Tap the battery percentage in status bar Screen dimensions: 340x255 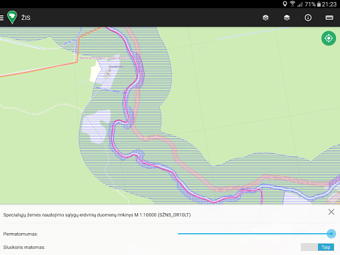pos(310,4)
